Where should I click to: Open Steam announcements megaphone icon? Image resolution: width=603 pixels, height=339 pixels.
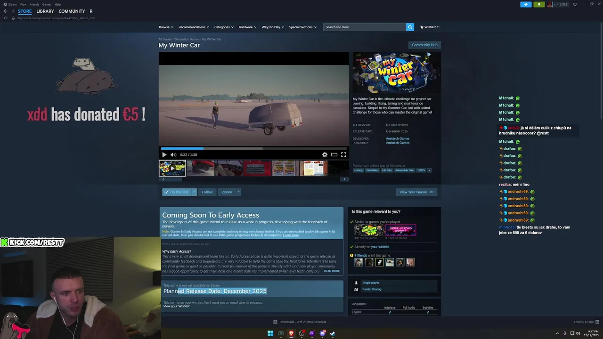coord(526,4)
